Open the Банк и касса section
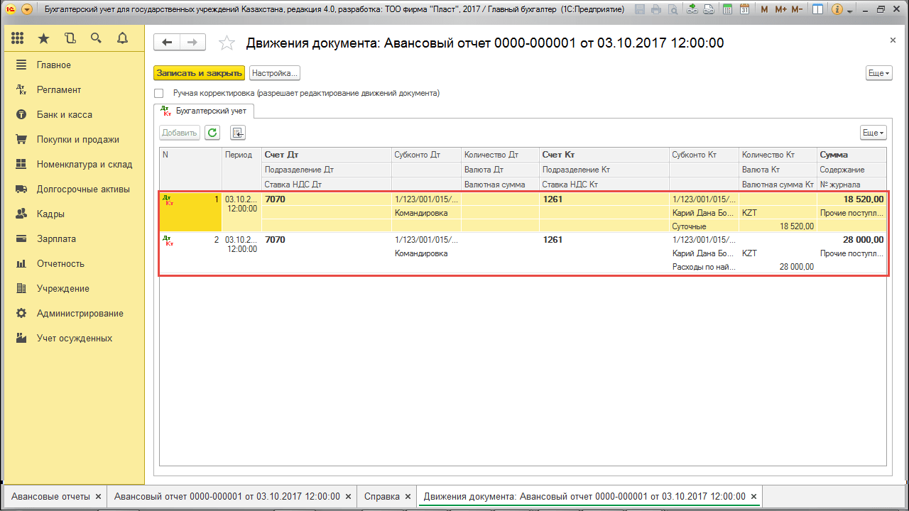Viewport: 909px width, 511px height. click(x=64, y=115)
